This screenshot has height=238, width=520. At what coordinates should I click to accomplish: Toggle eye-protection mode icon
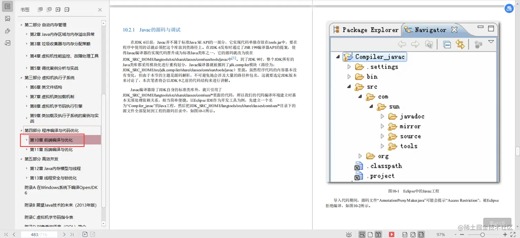[x=349, y=235]
